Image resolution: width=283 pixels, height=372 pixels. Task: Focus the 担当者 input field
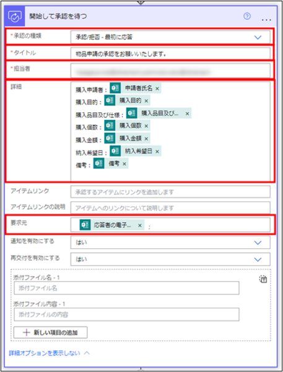coord(170,70)
